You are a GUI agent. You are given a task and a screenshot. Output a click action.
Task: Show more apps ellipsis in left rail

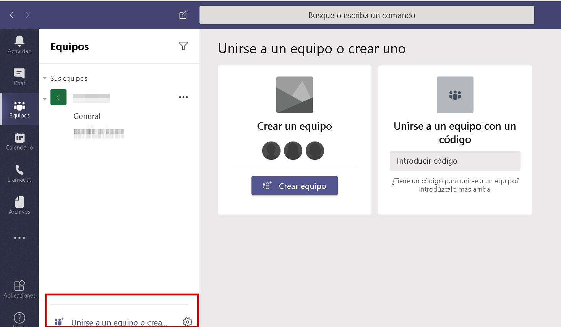click(19, 238)
